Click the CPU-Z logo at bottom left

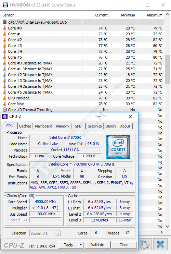click(14, 245)
